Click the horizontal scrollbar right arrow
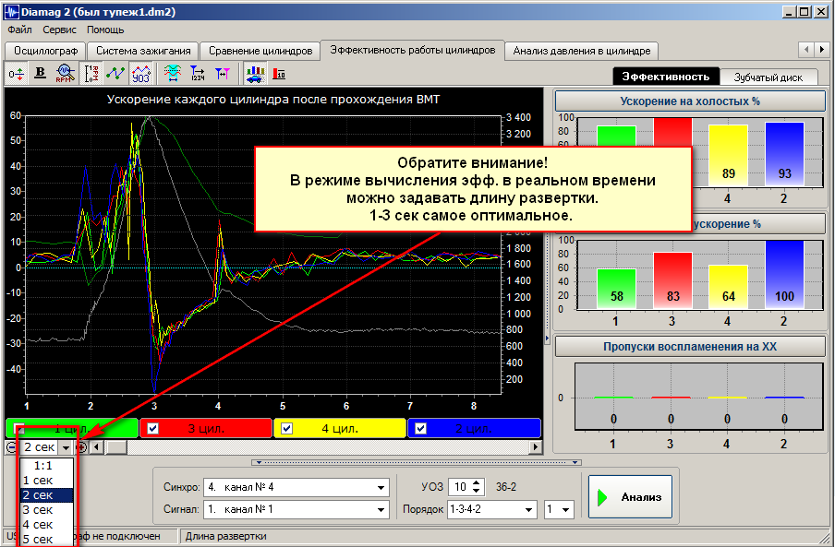This screenshot has height=547, width=835. pyautogui.click(x=536, y=447)
